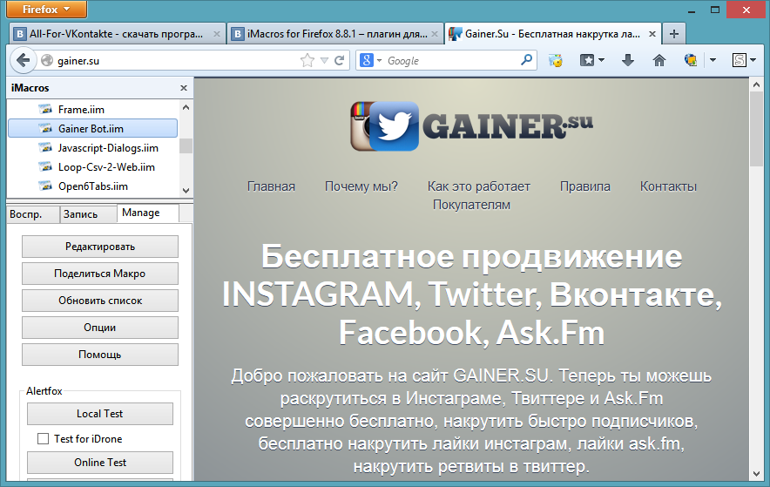770x487 pixels.
Task: Switch to the Воспр. tab
Action: coord(32,214)
